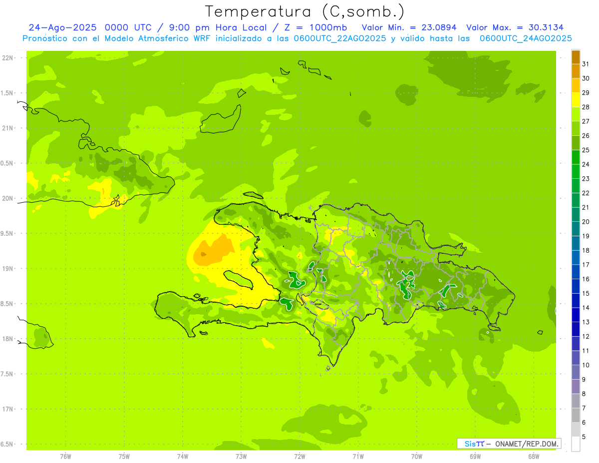The height and width of the screenshot is (463, 599).
Task: Click the "21N" latitude axis label
Action: tap(7, 128)
